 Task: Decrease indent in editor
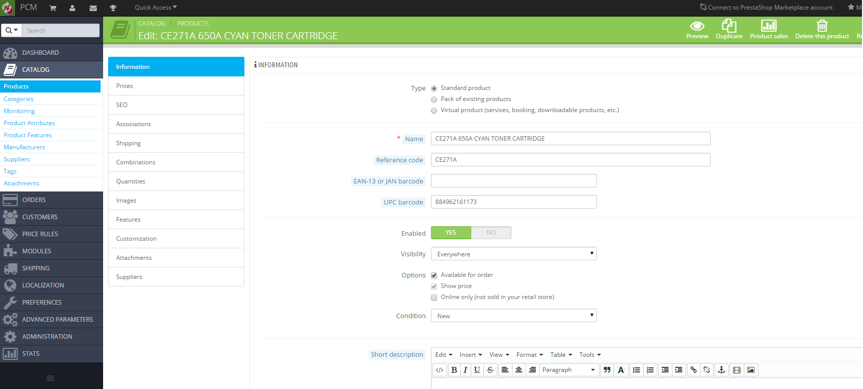point(665,370)
